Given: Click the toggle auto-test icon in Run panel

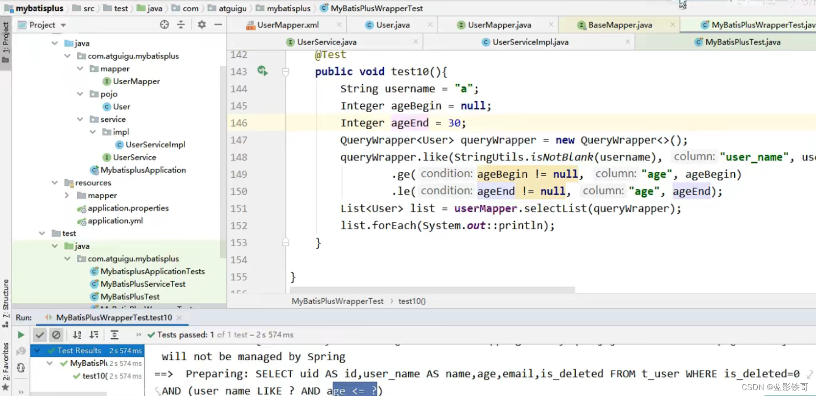Looking at the screenshot, I should click(21, 368).
